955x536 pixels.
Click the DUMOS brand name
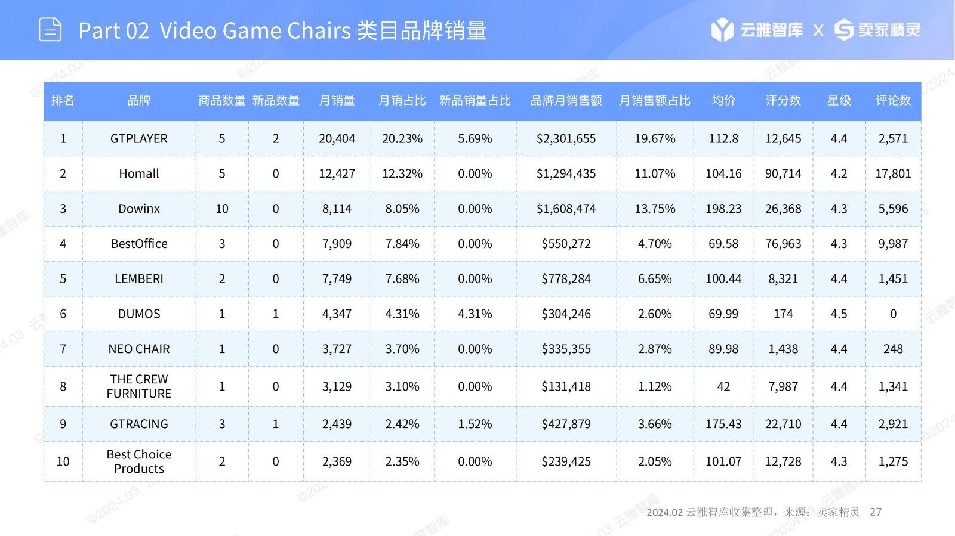(x=139, y=314)
